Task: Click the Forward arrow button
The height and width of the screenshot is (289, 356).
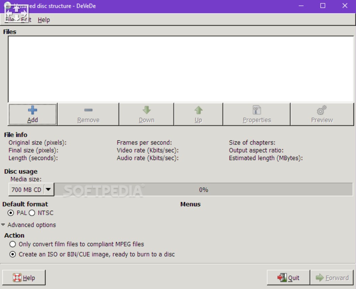Action: pyautogui.click(x=332, y=278)
